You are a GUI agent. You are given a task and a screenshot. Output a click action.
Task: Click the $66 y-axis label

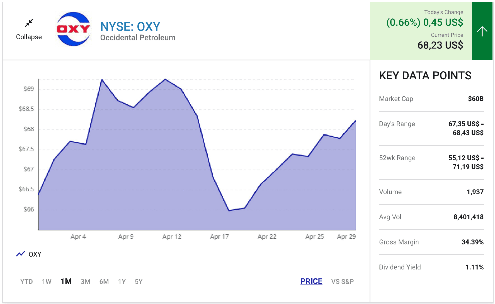[29, 209]
